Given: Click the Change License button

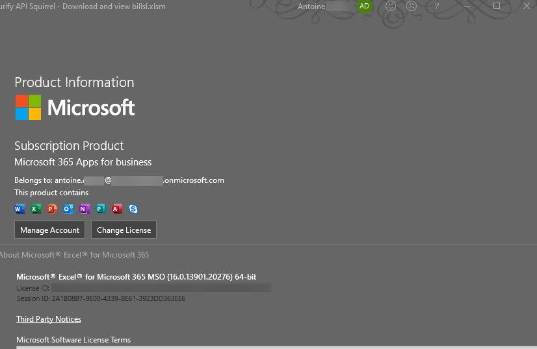Looking at the screenshot, I should coord(124,230).
